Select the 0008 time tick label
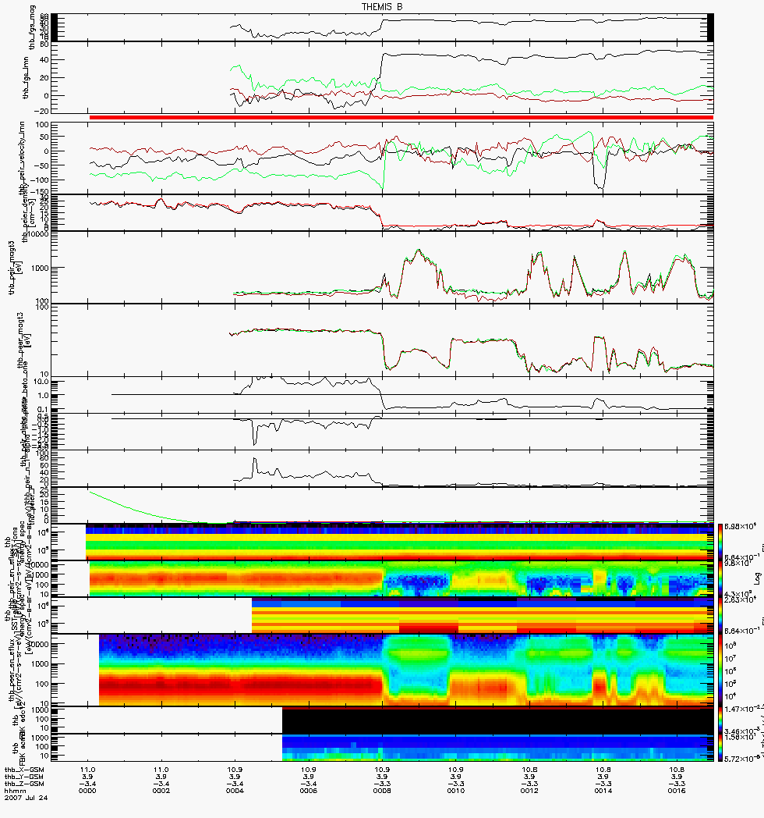This screenshot has width=764, height=818. pyautogui.click(x=382, y=791)
